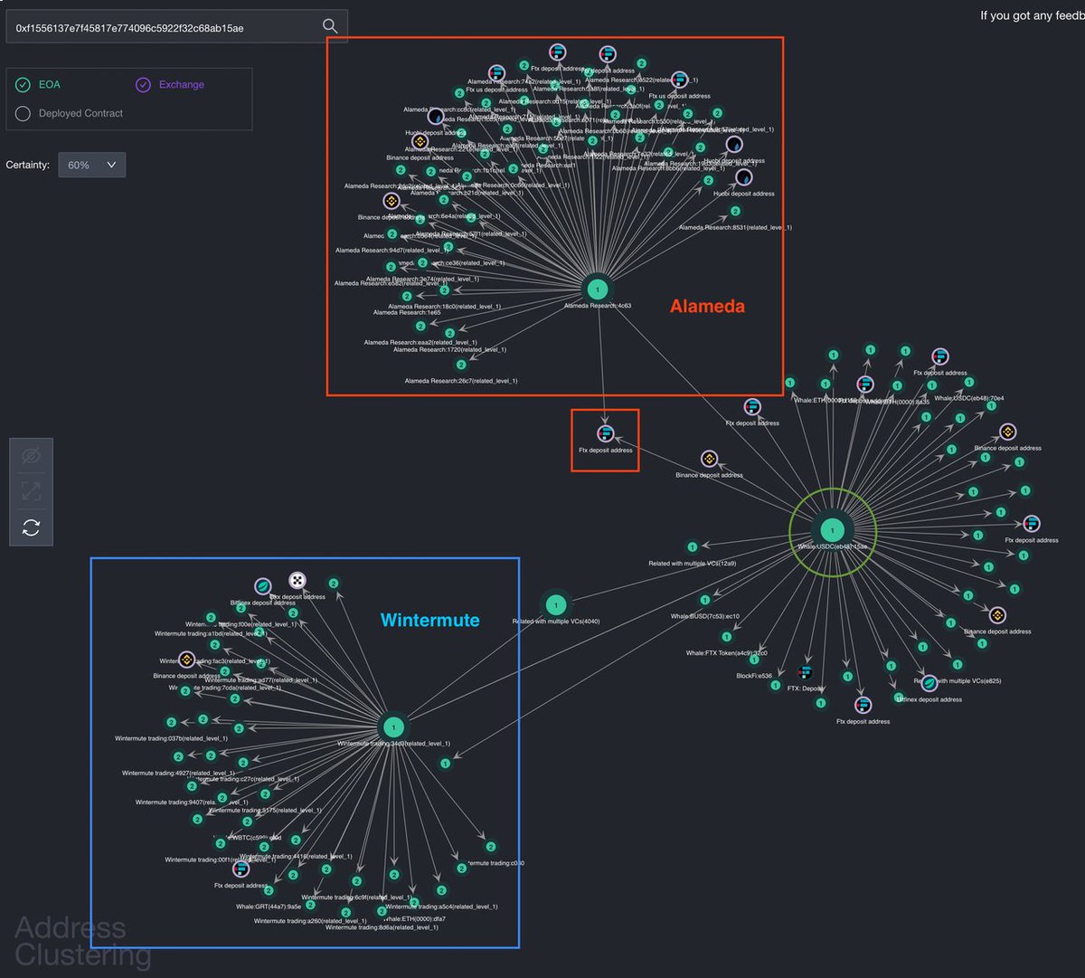Click Huobi deposit icon above Alameda Research:8531

(743, 176)
